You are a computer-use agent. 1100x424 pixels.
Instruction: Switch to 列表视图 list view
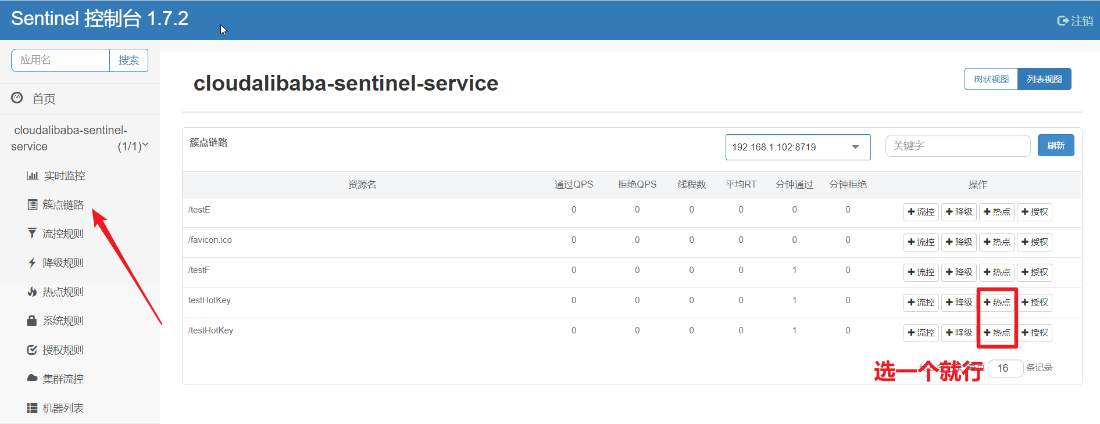pos(1044,79)
